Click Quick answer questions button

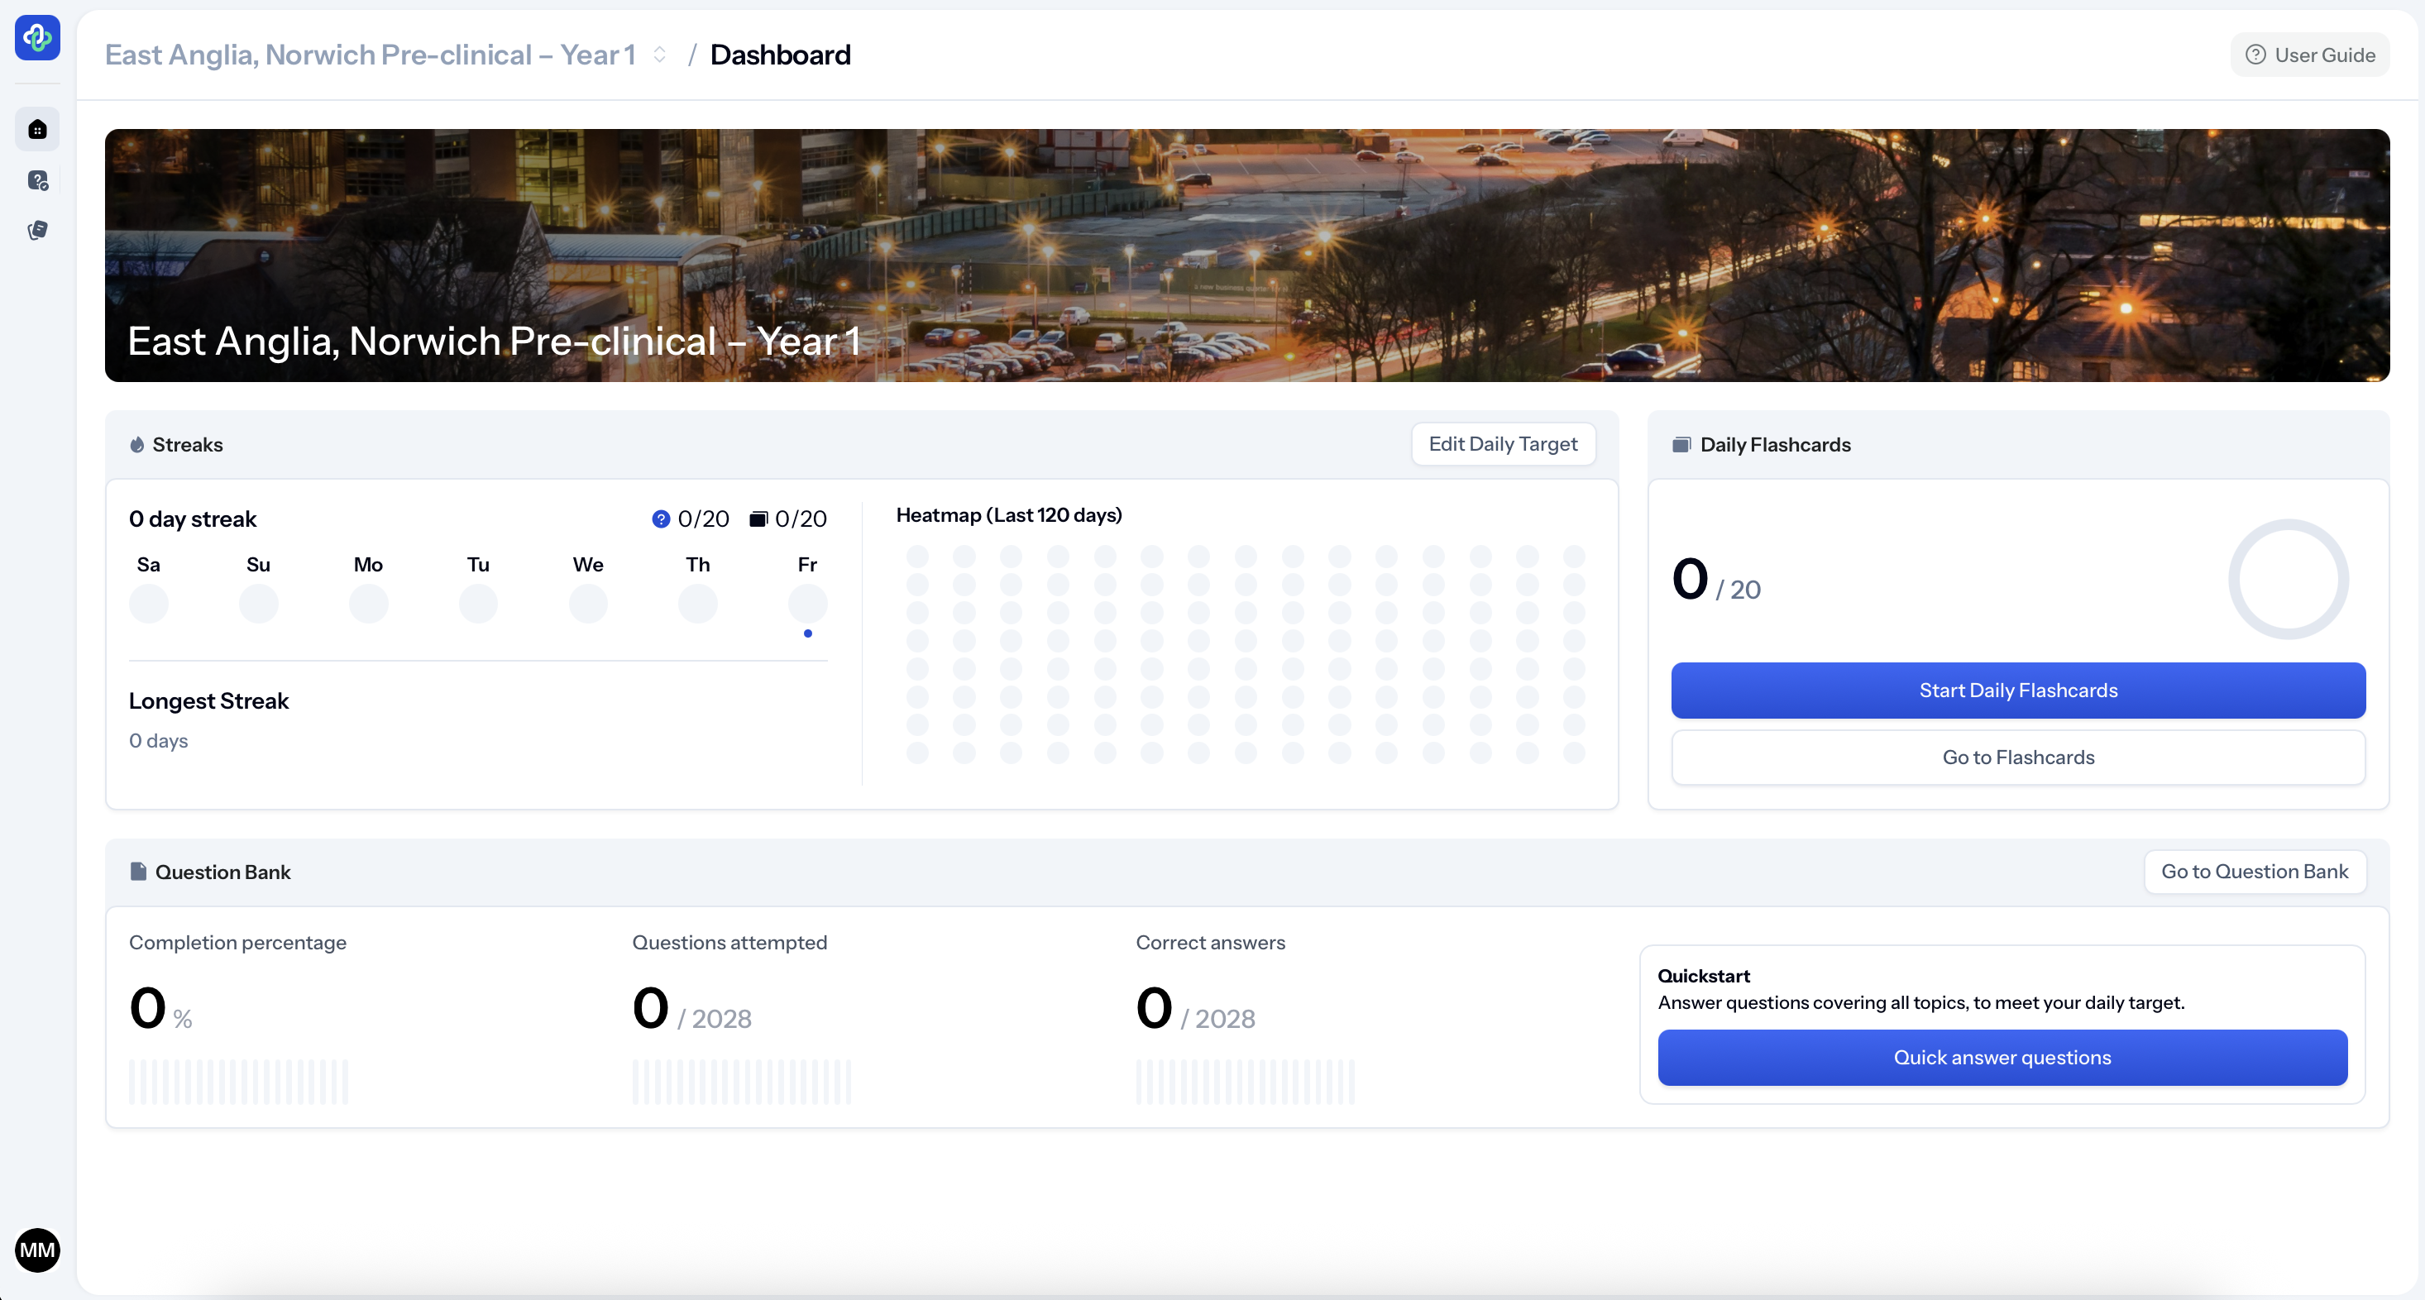(x=2002, y=1057)
